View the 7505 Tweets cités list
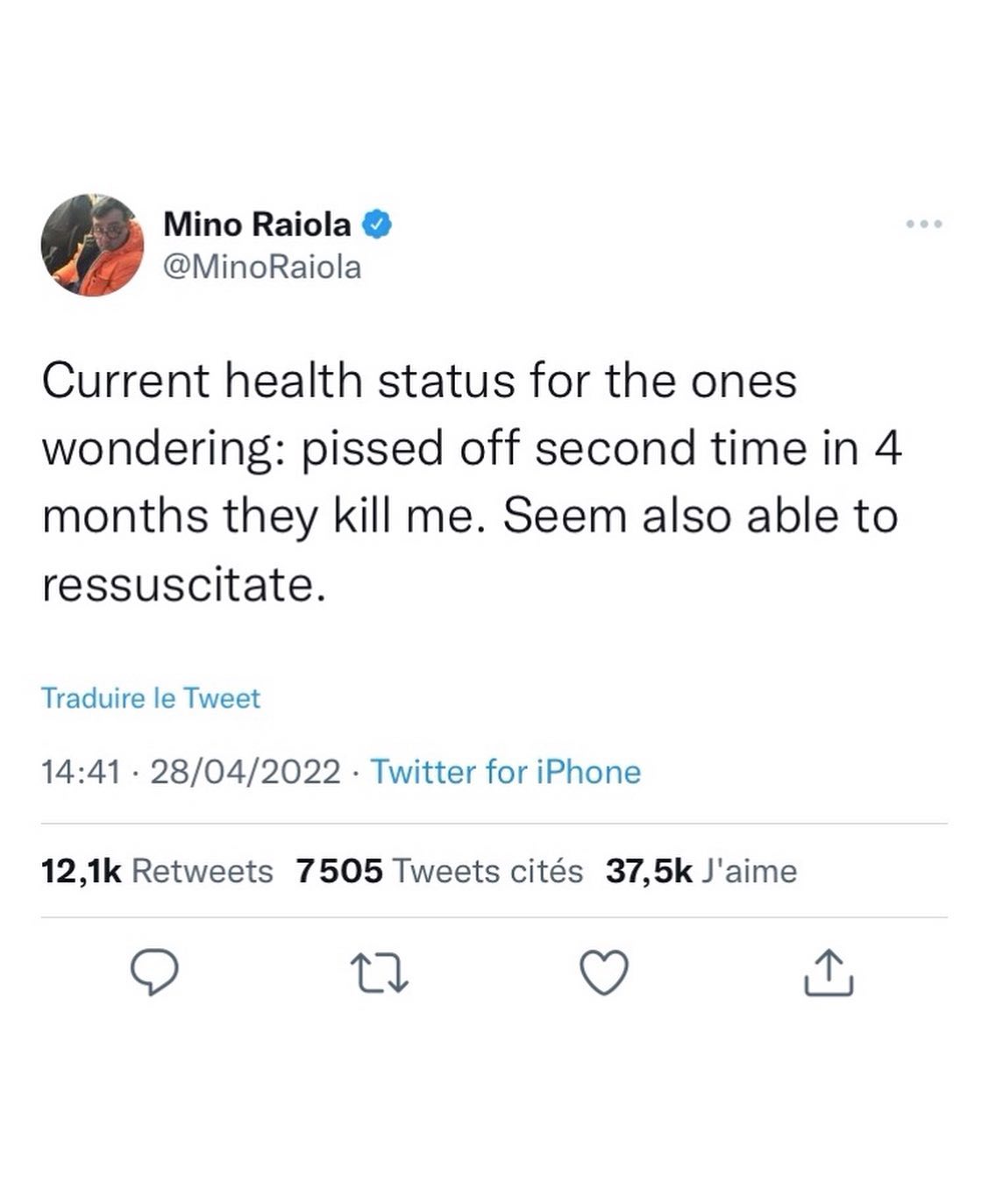Viewport: 989px width, 1191px height. pos(439,871)
